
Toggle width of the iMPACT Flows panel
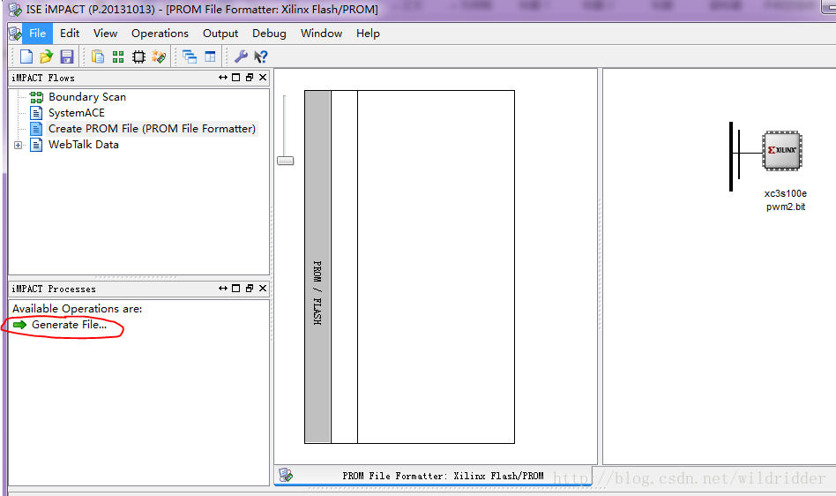point(223,78)
